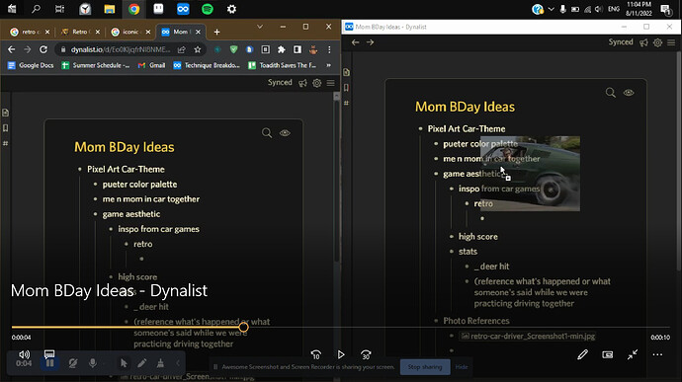Go forward in the Dynalist desktop app
This screenshot has width=682, height=382.
click(x=370, y=42)
